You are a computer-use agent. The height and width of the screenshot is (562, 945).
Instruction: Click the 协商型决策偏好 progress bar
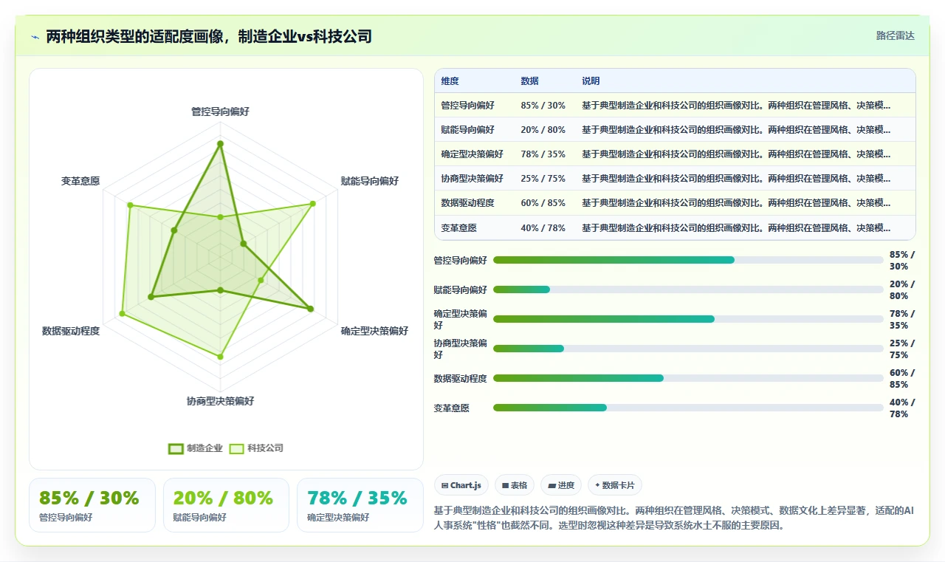pyautogui.click(x=688, y=349)
